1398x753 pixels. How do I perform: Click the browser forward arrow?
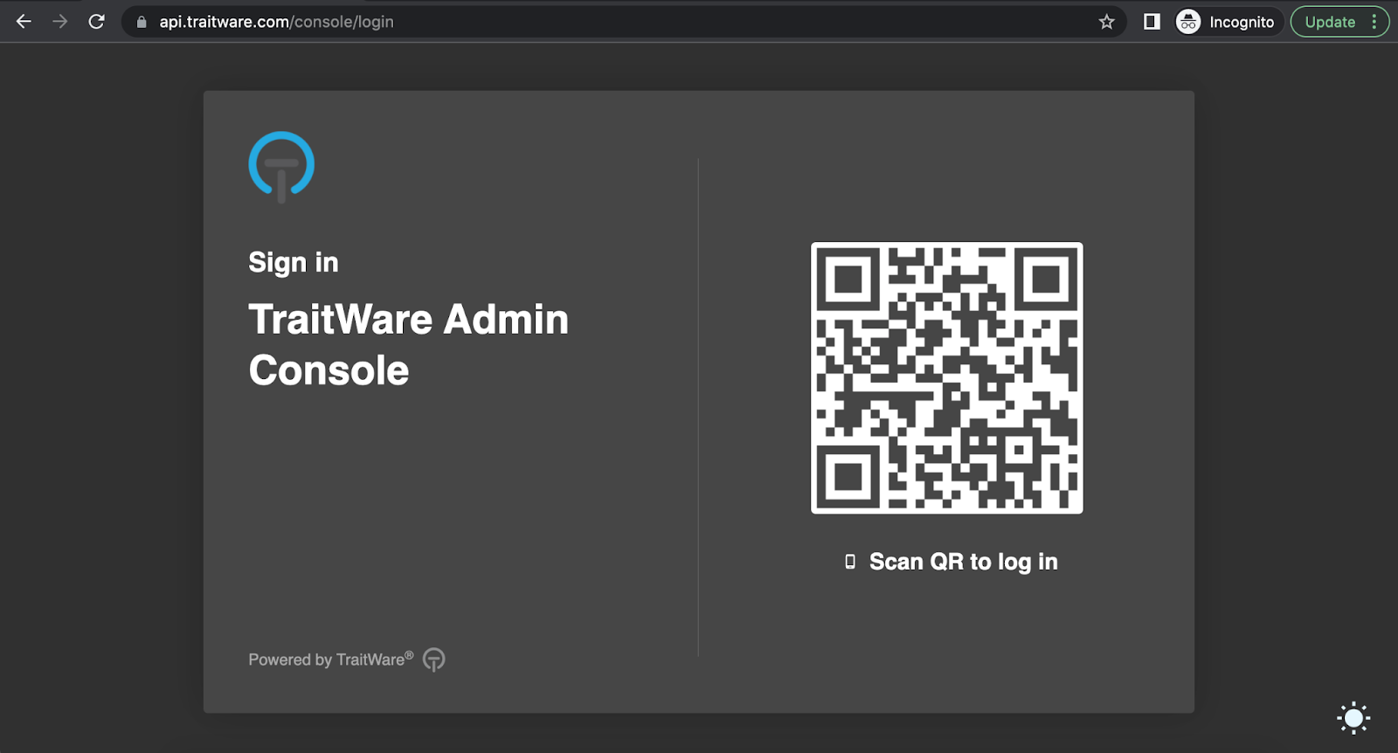point(60,22)
